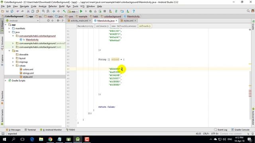Click the Redo arrow icon
Image resolution: width=255 pixels, height=143 pixels.
(22, 12)
